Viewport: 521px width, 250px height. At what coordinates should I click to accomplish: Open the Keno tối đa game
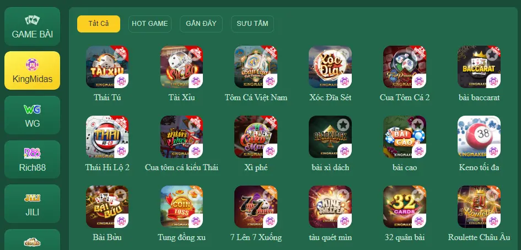point(479,137)
